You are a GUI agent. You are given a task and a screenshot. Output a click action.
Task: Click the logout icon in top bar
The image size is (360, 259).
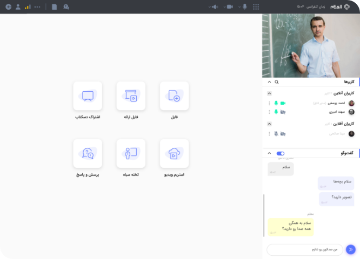click(9, 7)
